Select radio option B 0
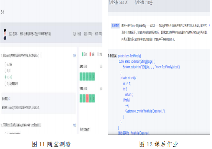The width and height of the screenshot is (212, 149). 5,70
